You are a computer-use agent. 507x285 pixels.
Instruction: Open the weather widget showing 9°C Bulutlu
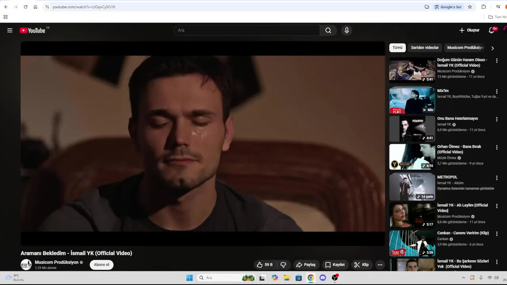coord(14,278)
